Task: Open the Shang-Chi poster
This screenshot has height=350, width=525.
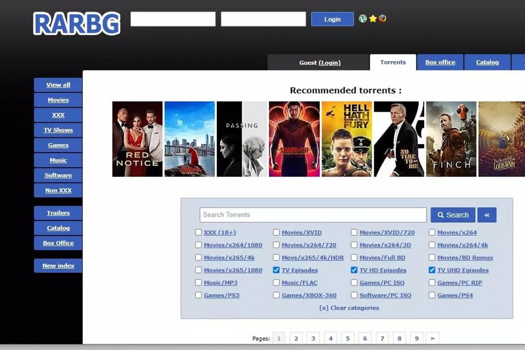Action: click(x=294, y=139)
